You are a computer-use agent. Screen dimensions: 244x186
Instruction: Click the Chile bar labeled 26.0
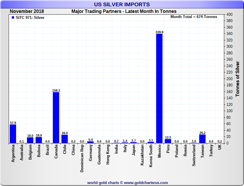pyautogui.click(x=65, y=139)
